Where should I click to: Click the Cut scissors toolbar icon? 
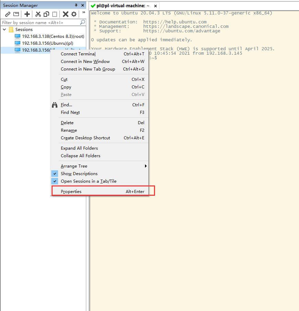click(x=38, y=14)
